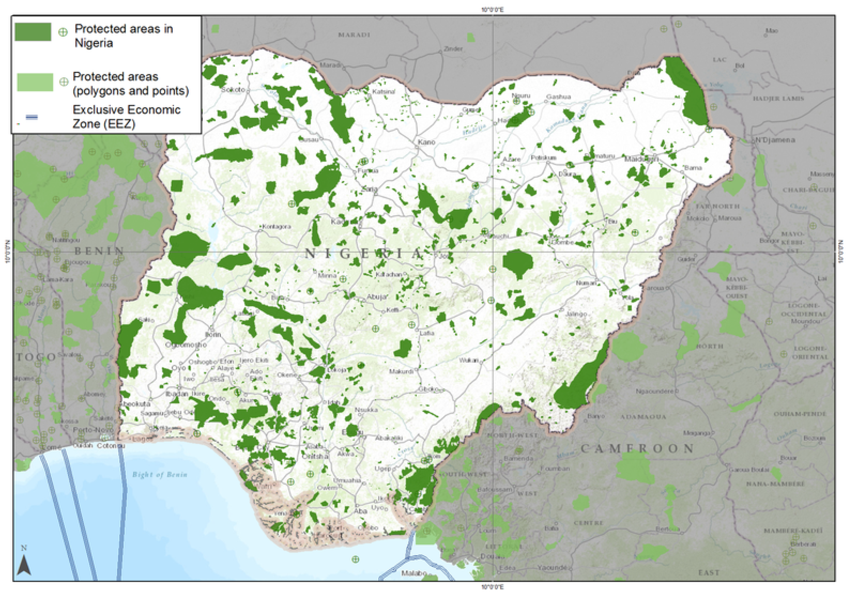850x592 pixels.
Task: Click the north arrow compass icon
Action: [24, 565]
